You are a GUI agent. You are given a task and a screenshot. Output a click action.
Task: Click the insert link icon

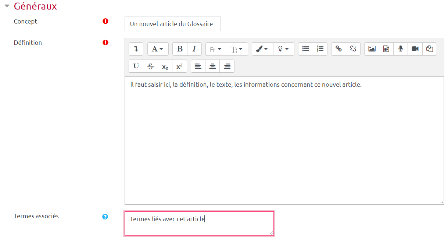338,49
